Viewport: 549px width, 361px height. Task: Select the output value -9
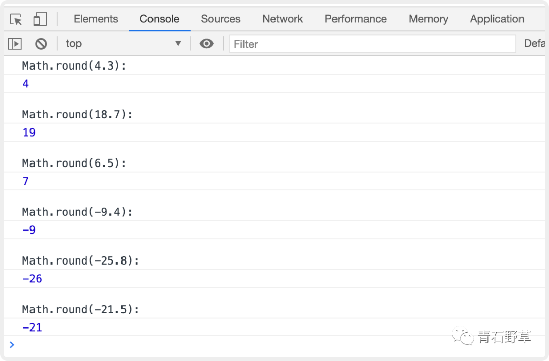point(29,230)
